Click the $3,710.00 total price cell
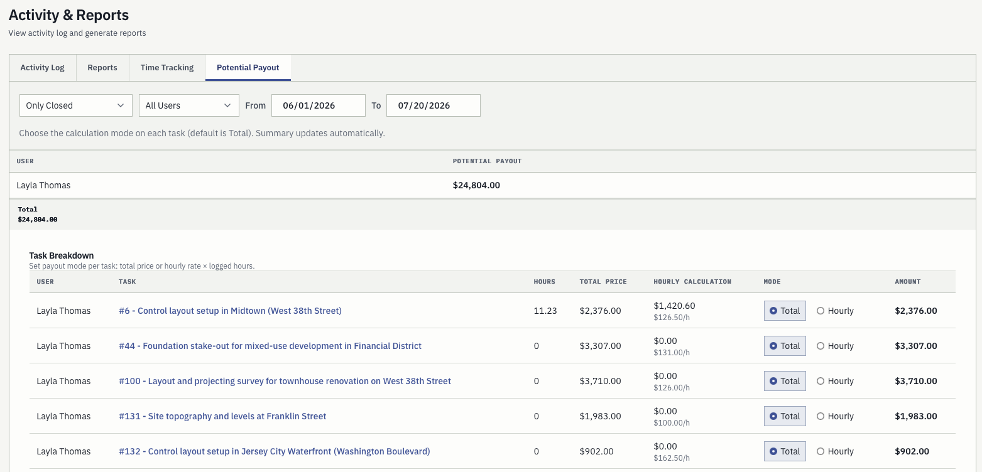 coord(600,381)
